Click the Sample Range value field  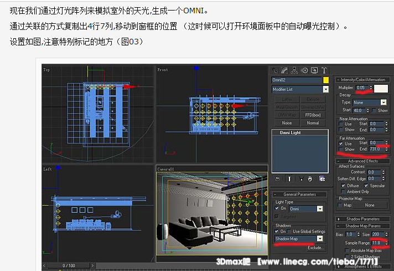tap(377, 243)
